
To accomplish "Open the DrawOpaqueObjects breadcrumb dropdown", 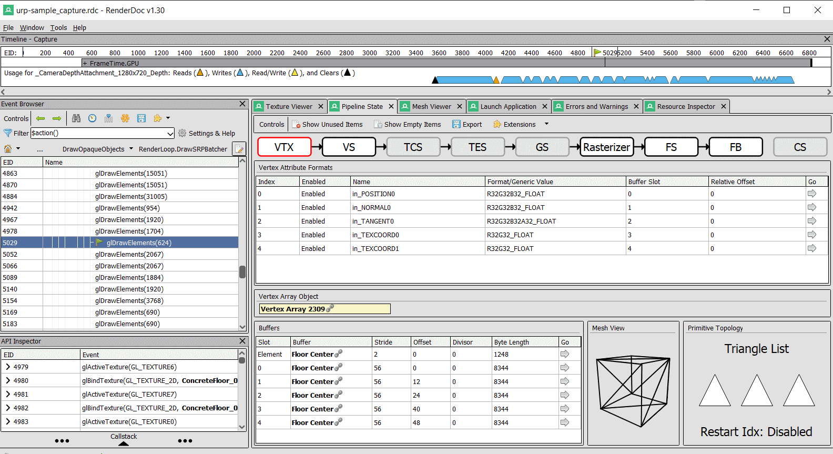I will 131,149.
